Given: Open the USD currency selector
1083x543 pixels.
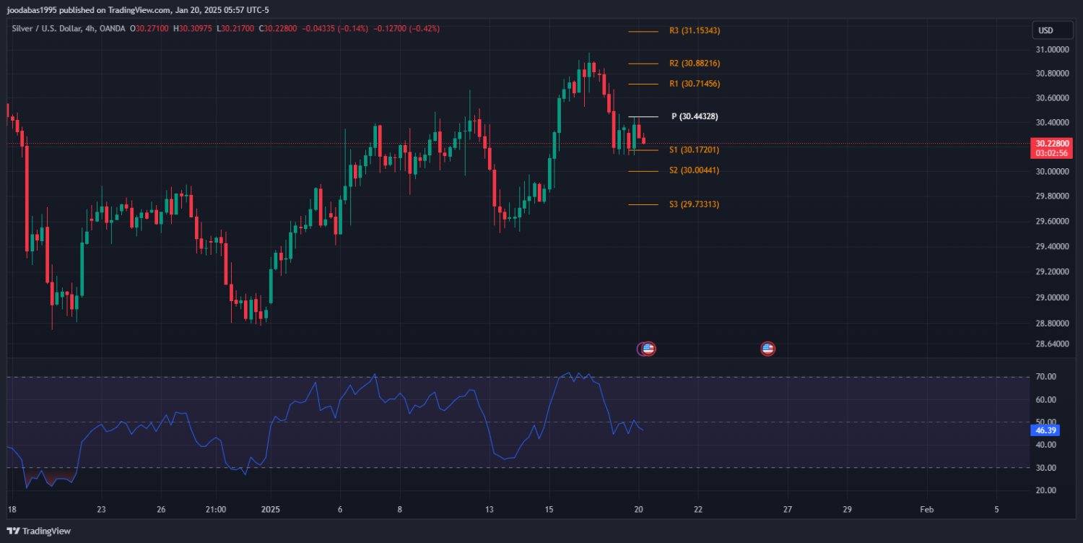Looking at the screenshot, I should tap(1045, 30).
